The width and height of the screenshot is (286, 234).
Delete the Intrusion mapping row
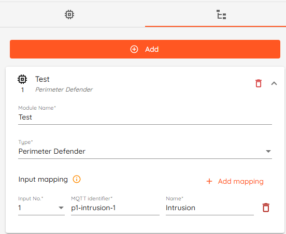pyautogui.click(x=266, y=208)
